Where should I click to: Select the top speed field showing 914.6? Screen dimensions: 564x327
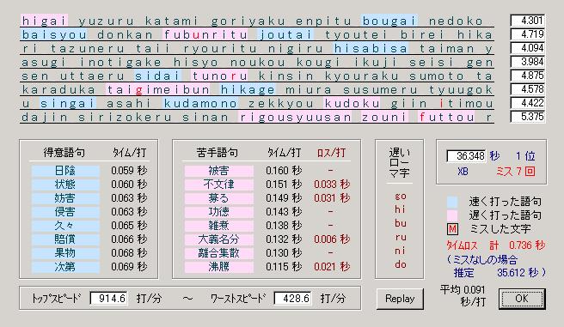pyautogui.click(x=108, y=299)
